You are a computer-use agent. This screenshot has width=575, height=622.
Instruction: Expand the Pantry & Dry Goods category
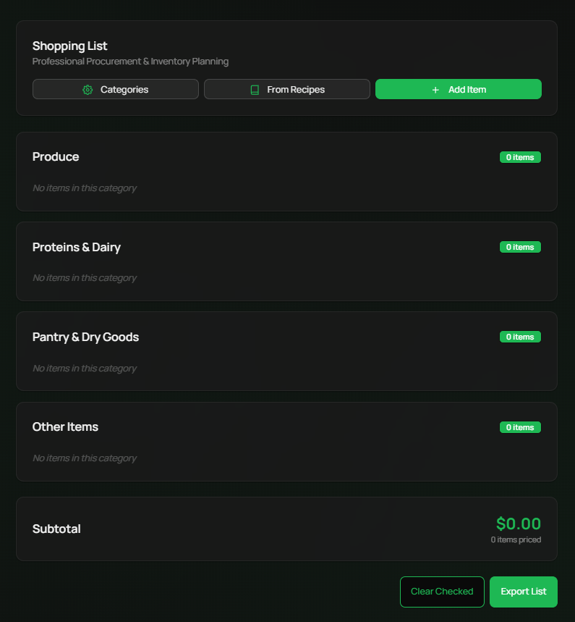pyautogui.click(x=85, y=337)
